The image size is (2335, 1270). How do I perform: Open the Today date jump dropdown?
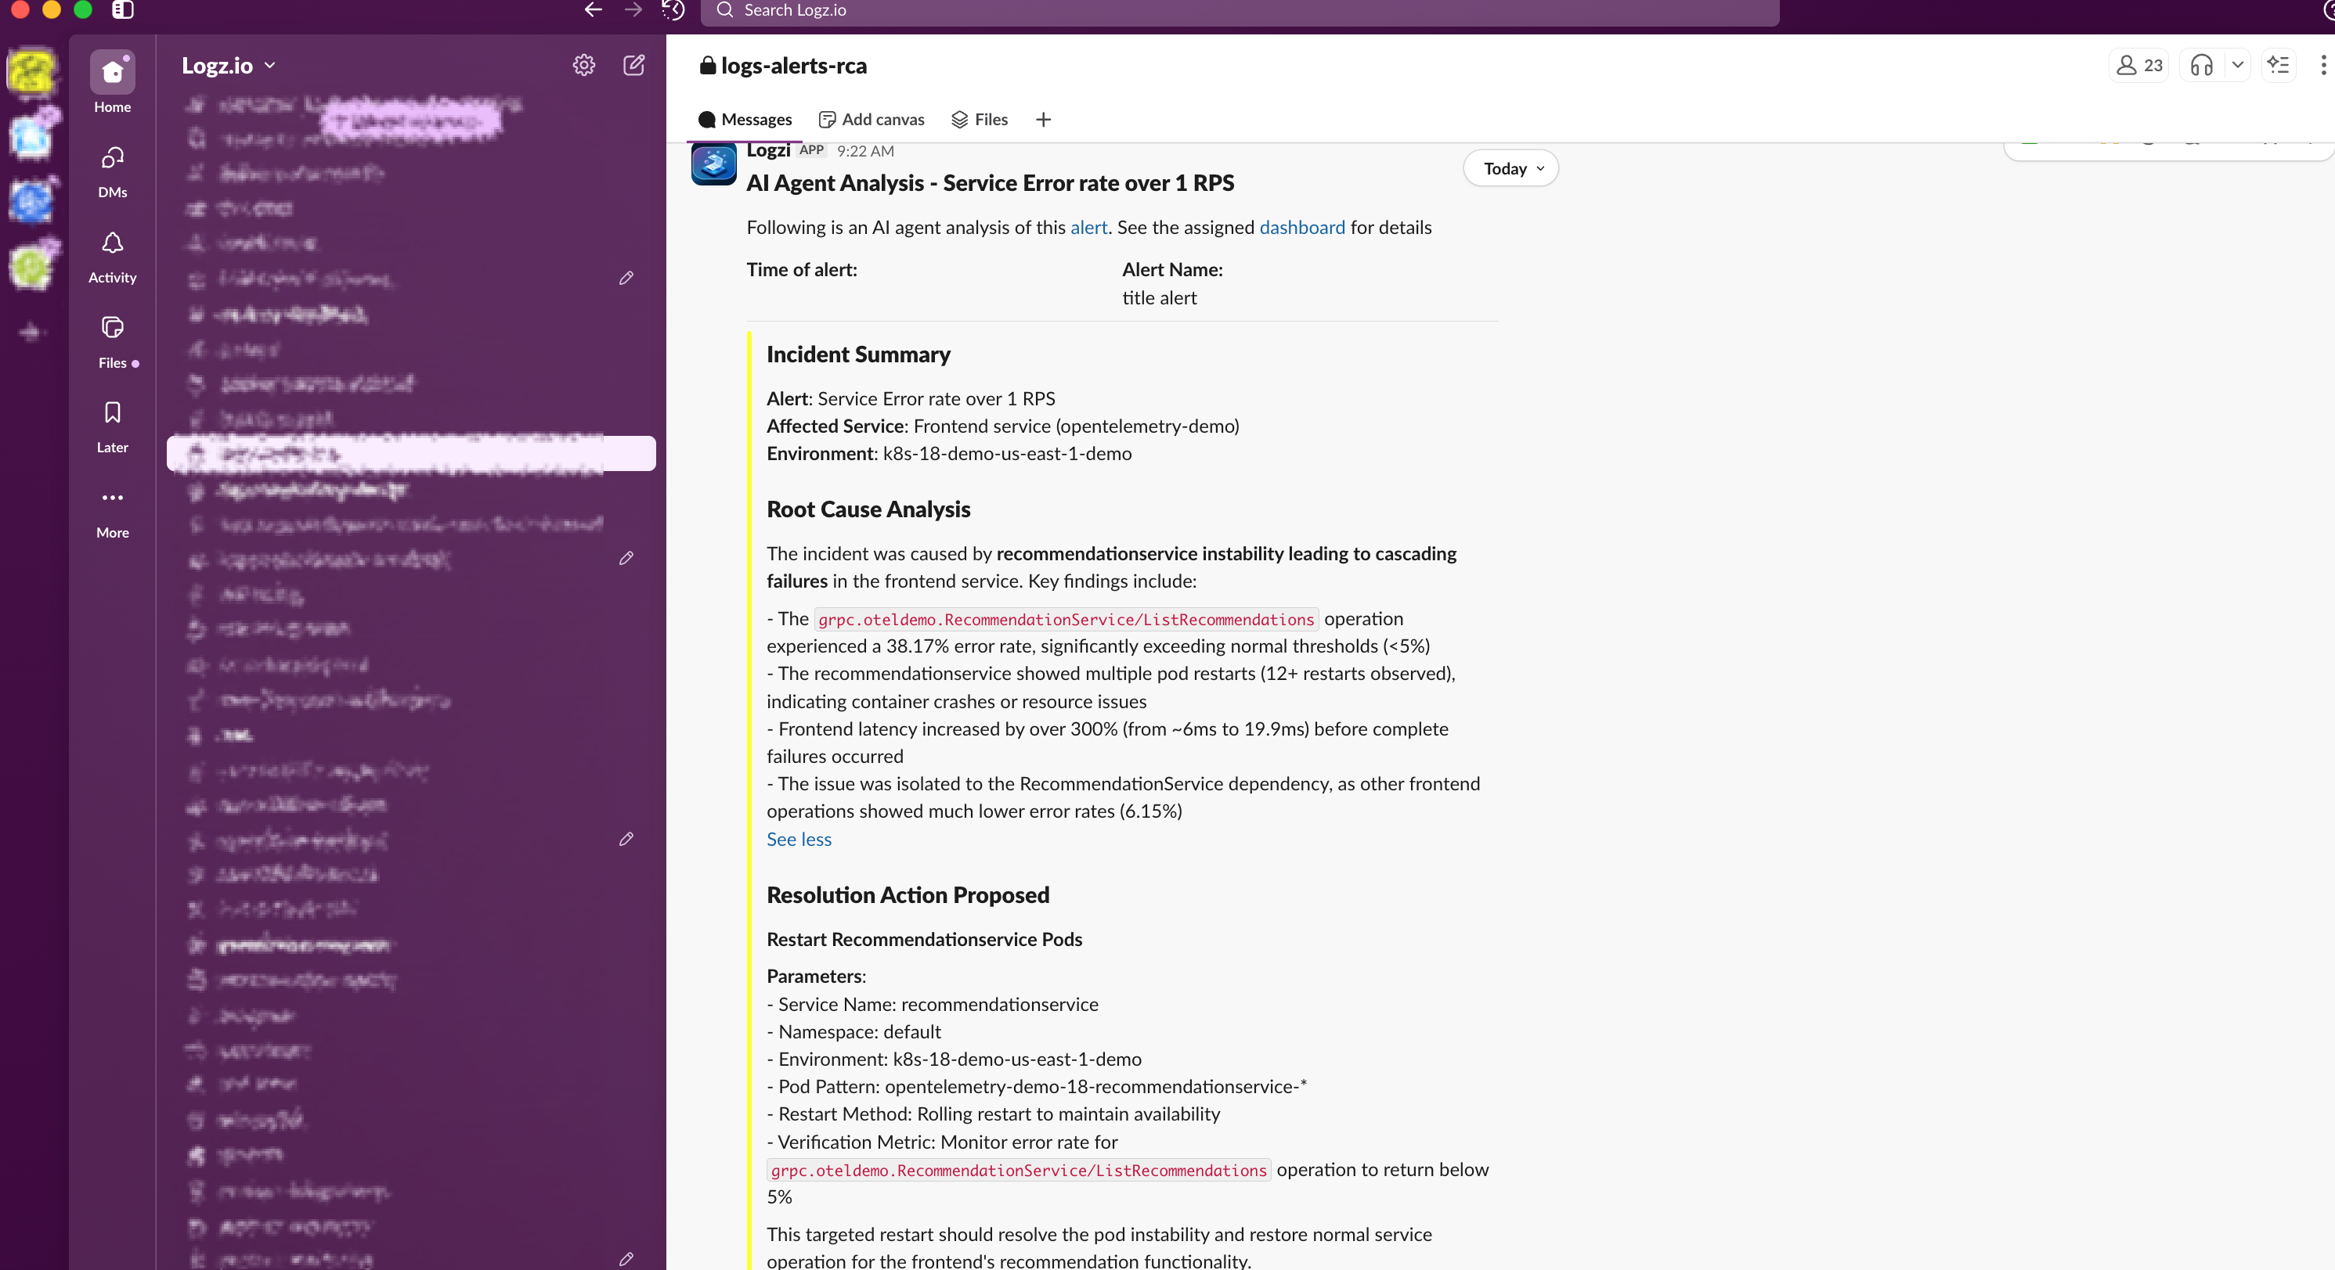(1511, 168)
